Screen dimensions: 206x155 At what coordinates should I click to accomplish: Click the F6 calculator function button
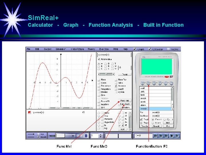tap(171, 84)
